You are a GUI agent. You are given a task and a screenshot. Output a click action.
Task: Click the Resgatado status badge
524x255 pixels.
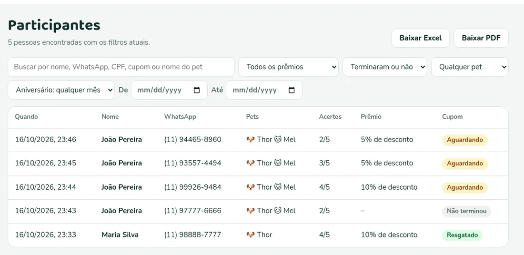462,235
